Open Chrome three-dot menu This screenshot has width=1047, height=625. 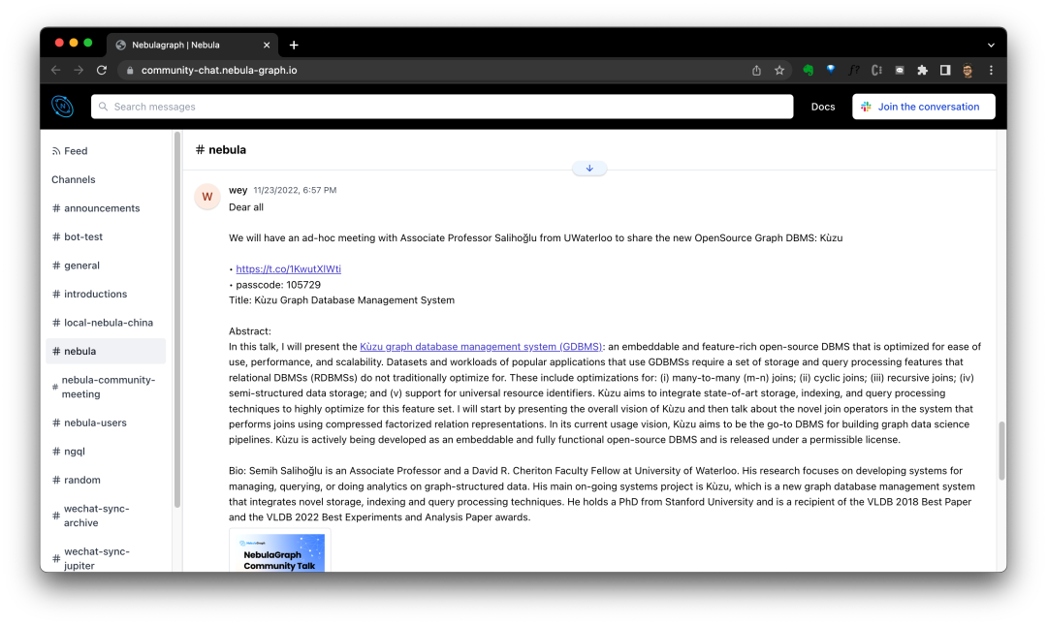click(x=991, y=70)
